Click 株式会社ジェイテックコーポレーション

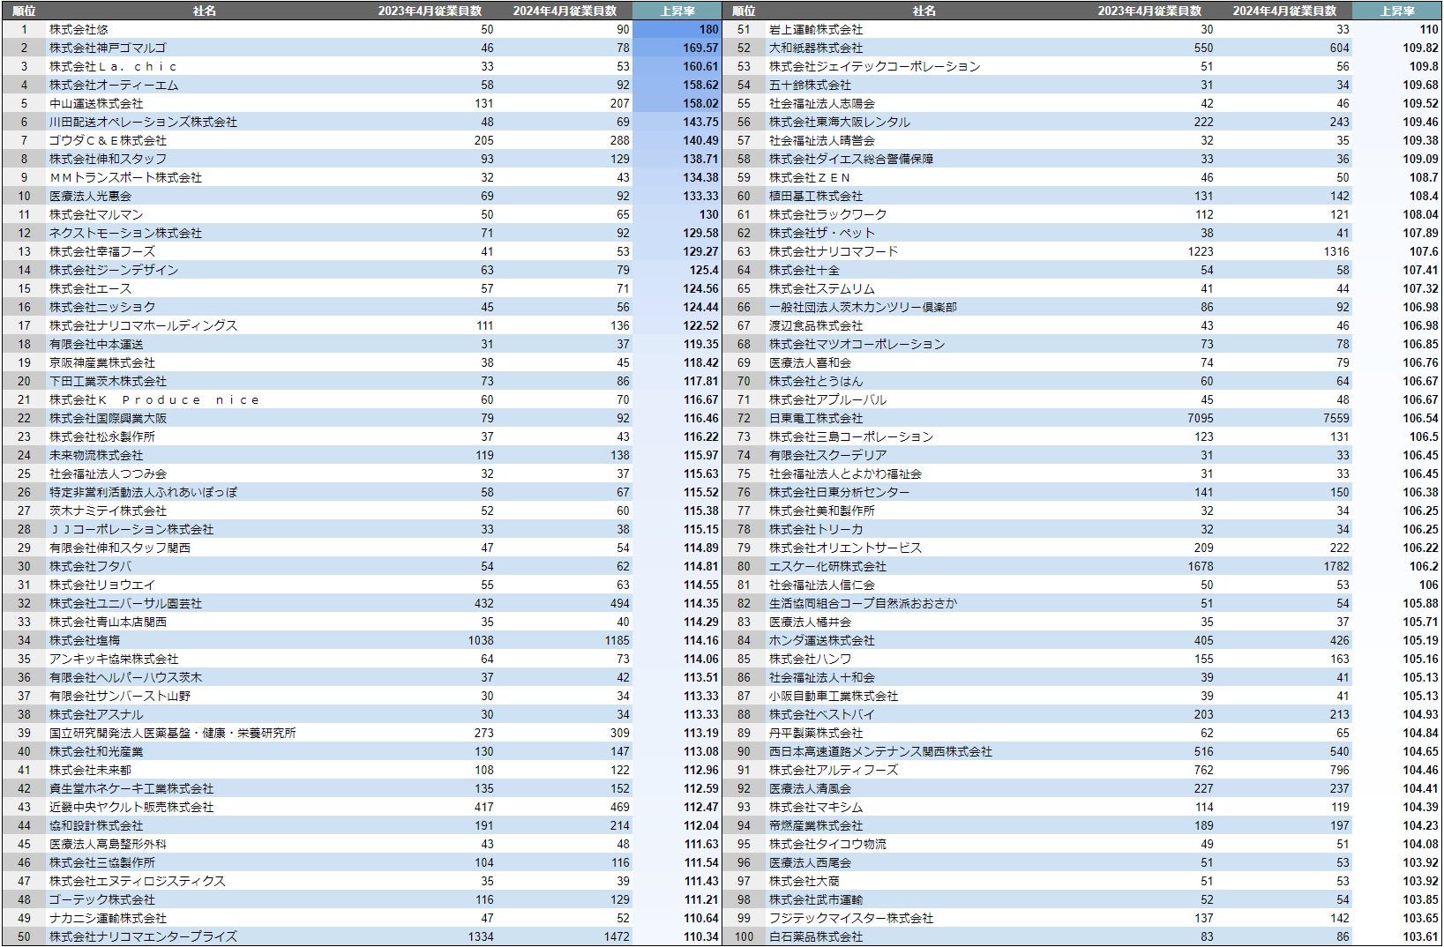click(875, 66)
